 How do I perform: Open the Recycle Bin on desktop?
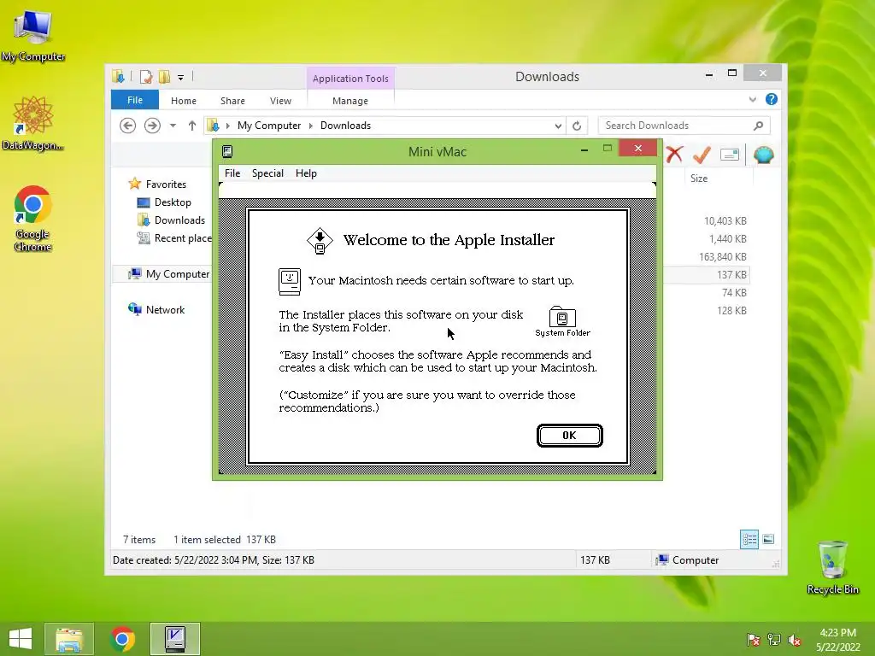(832, 567)
